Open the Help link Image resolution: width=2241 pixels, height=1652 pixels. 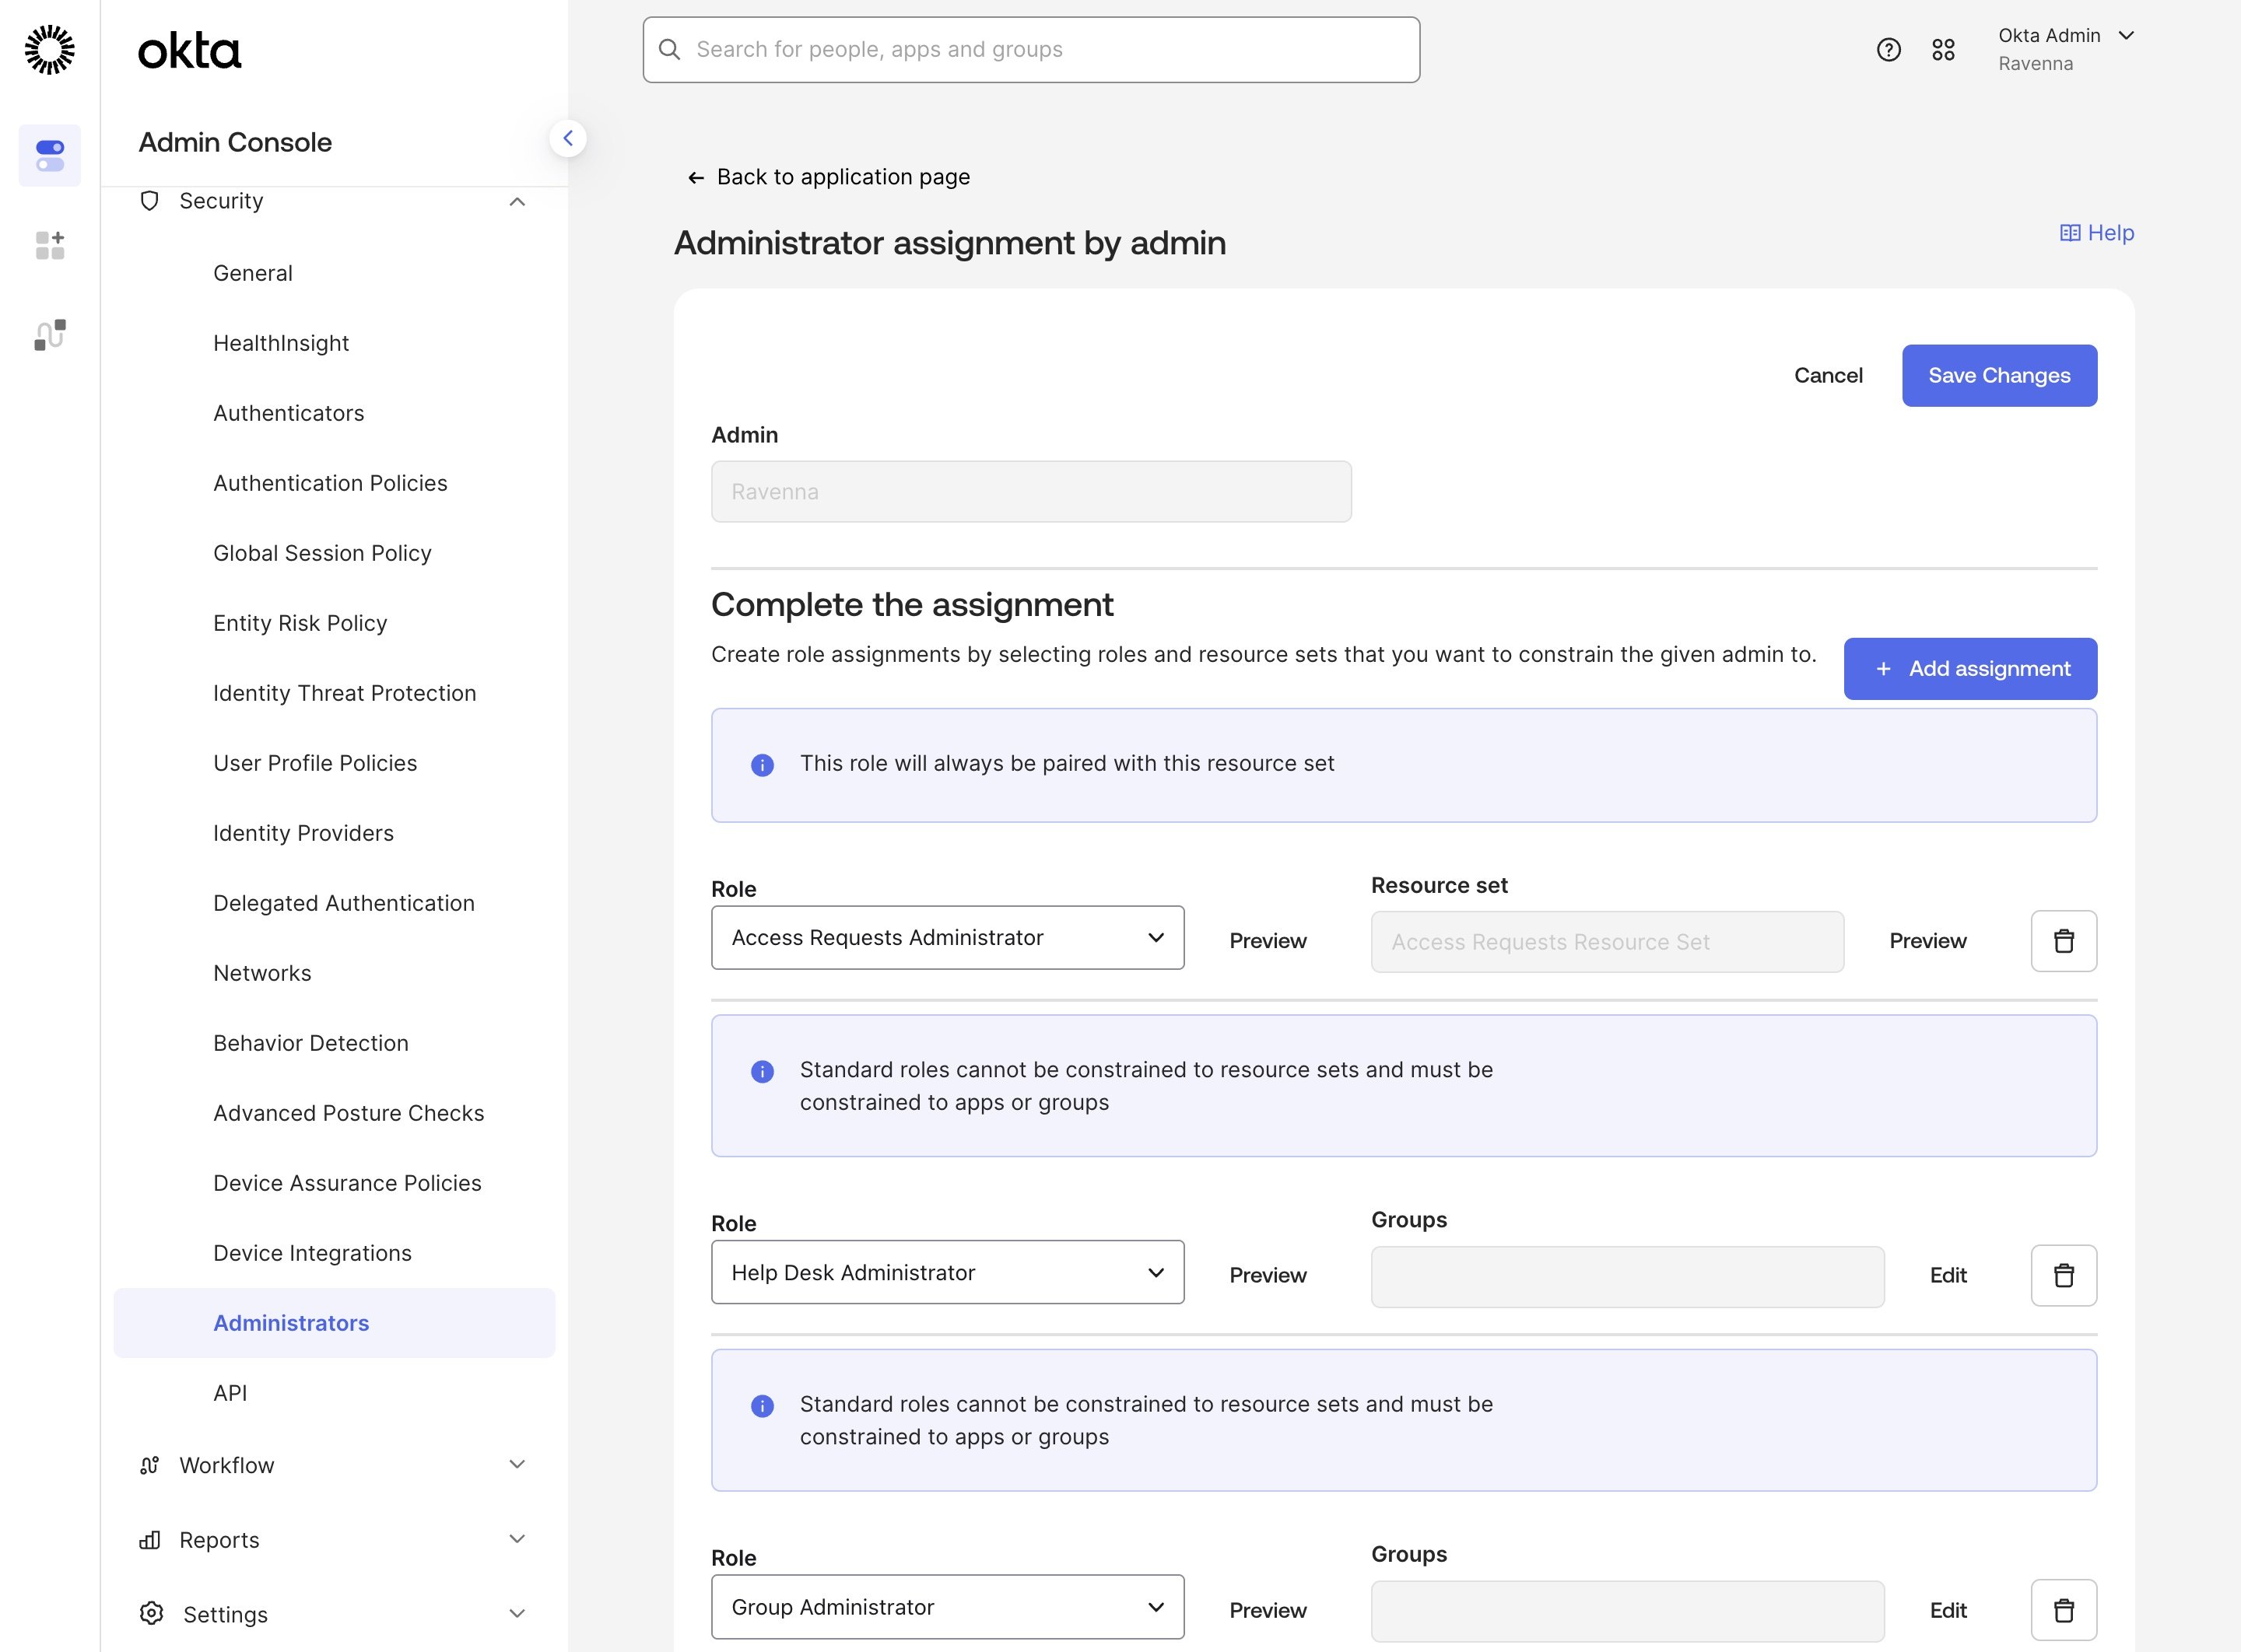coord(2097,233)
